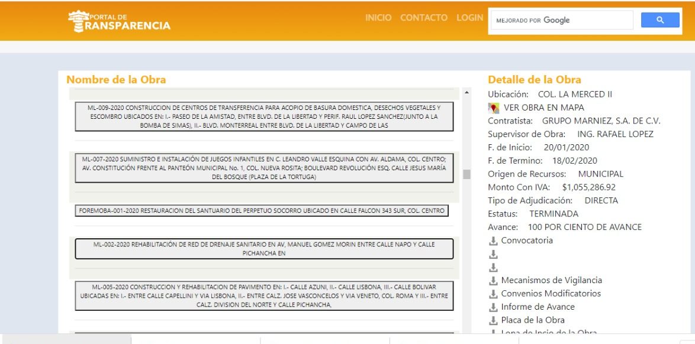Open Informe de Avance link
The height and width of the screenshot is (344, 695).
coord(538,307)
